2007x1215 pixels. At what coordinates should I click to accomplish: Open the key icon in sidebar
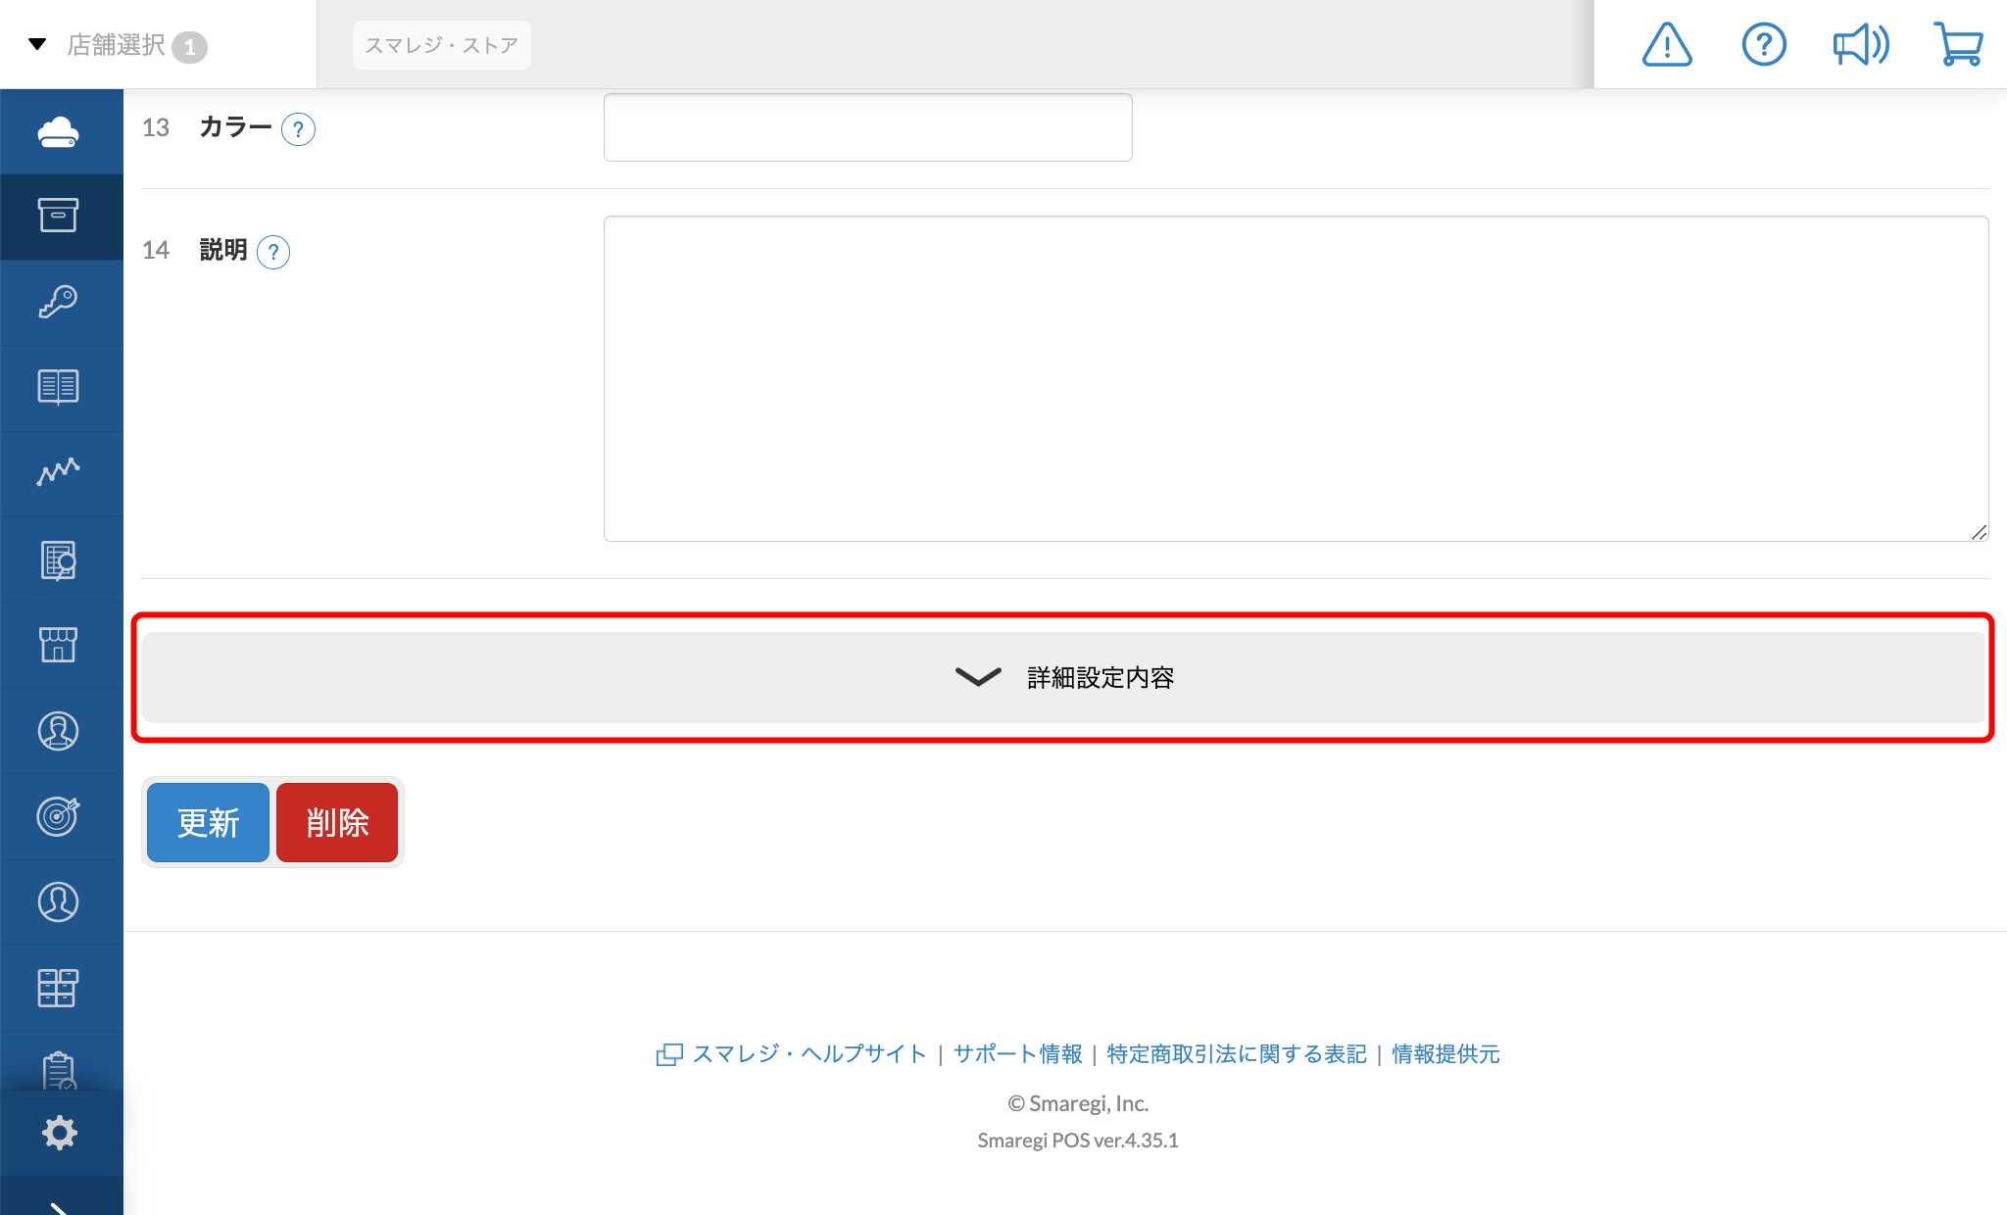[x=59, y=302]
